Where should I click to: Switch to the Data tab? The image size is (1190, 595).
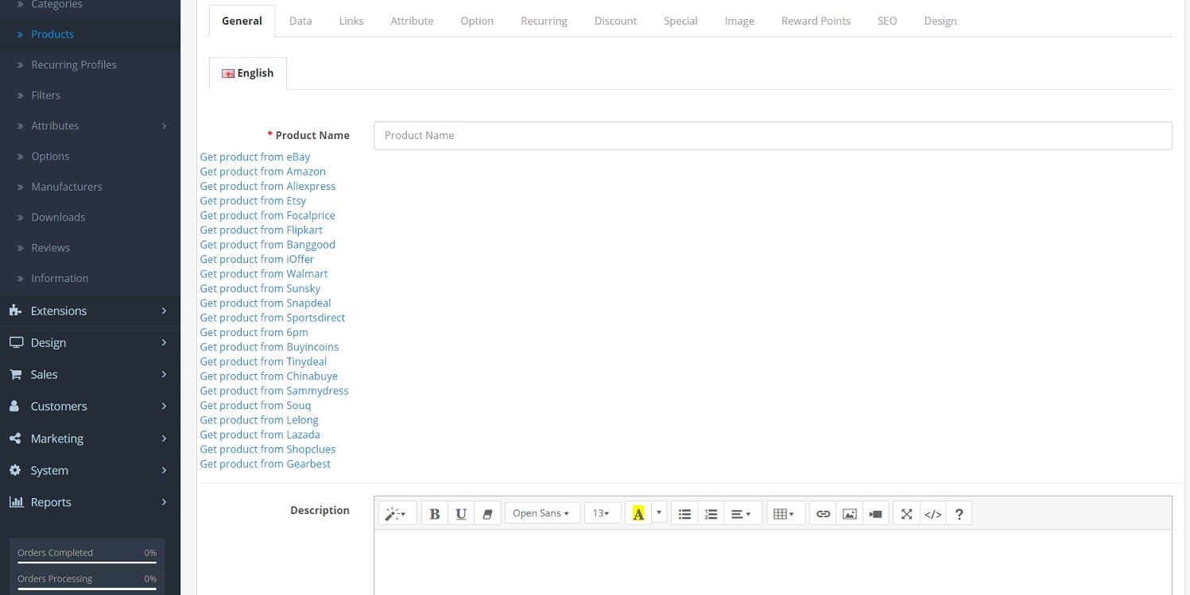point(300,21)
